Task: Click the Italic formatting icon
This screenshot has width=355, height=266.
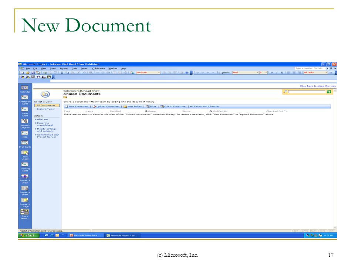Action: click(x=277, y=73)
